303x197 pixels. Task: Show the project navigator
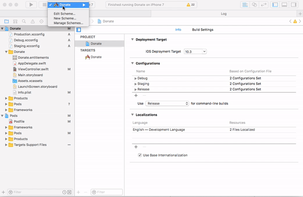click(7, 21)
